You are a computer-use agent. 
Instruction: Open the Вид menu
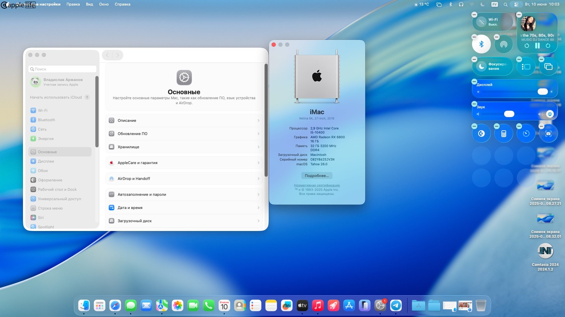click(89, 4)
